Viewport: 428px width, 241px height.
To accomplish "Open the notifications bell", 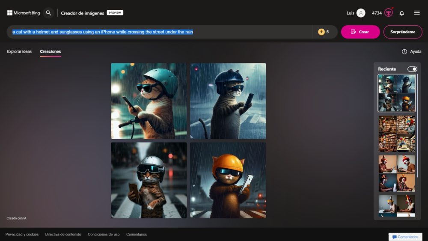I will click(x=401, y=13).
